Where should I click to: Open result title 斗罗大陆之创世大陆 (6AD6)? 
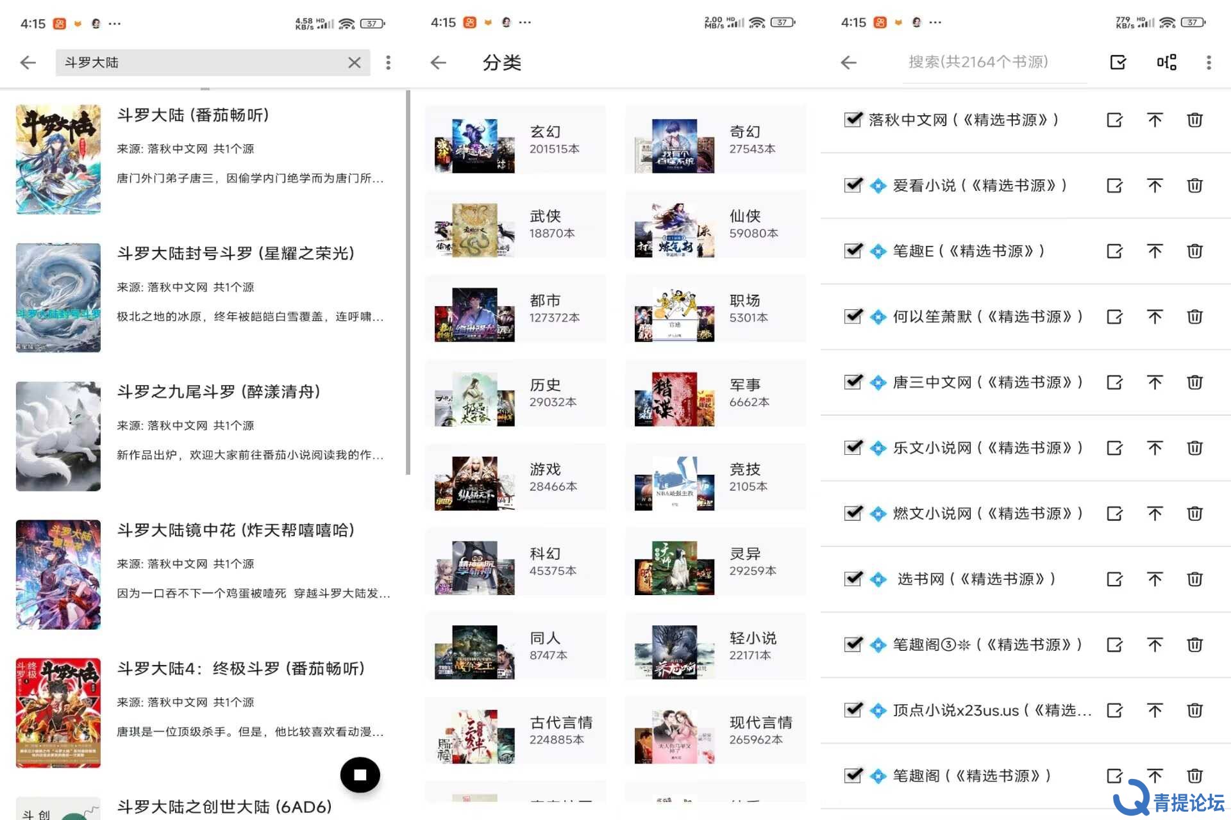tap(224, 807)
